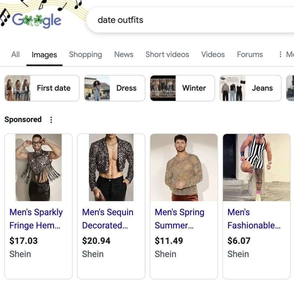Click the Google doodle logo
The image size is (294, 286).
tap(36, 20)
